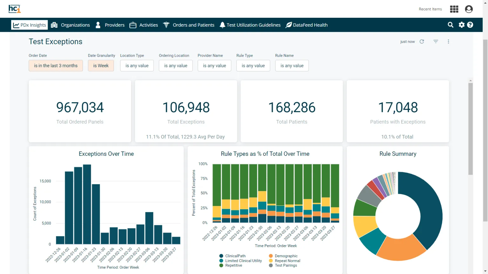Expand the Rule Type filter

point(253,66)
